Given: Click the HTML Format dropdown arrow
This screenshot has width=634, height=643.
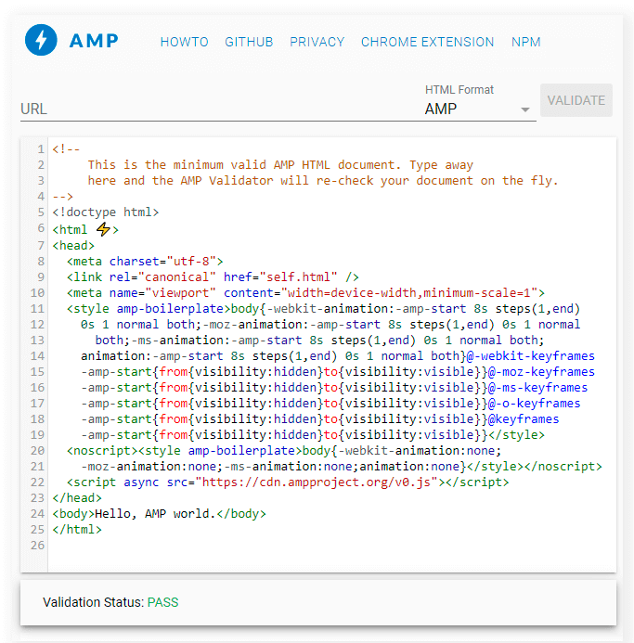Looking at the screenshot, I should [525, 109].
